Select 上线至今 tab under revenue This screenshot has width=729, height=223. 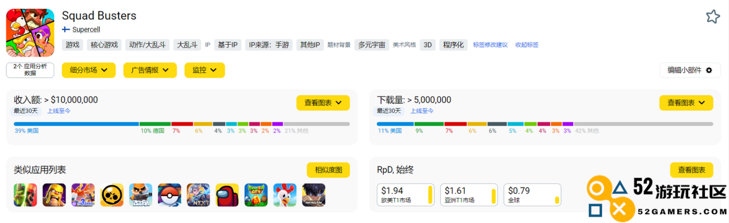click(59, 111)
